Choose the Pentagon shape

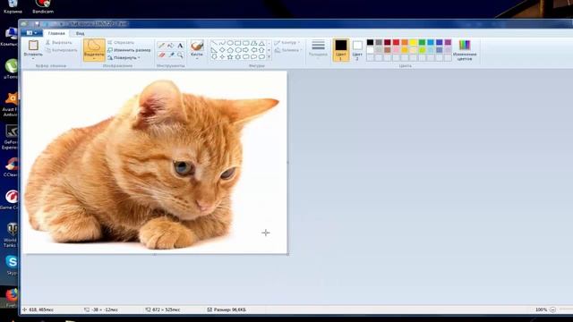point(230,50)
